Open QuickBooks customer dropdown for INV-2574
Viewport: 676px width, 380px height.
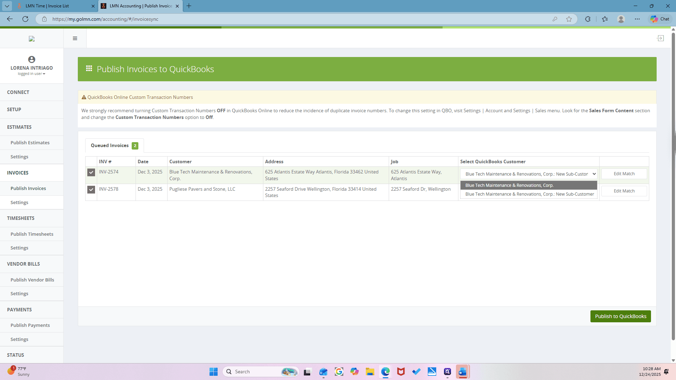528,174
